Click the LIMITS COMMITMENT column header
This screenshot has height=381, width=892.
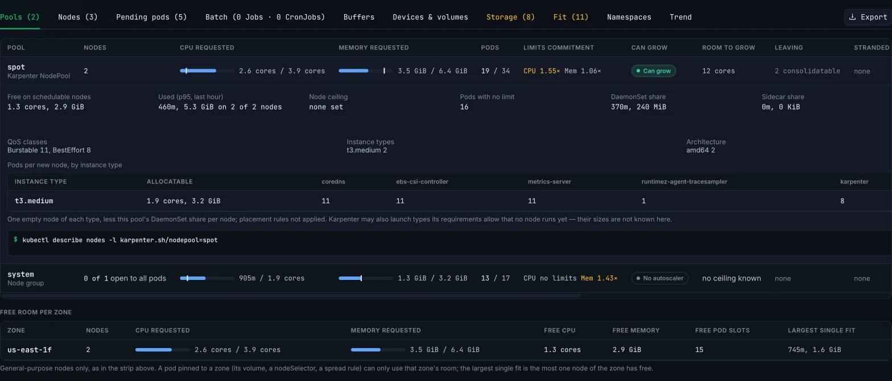(559, 48)
